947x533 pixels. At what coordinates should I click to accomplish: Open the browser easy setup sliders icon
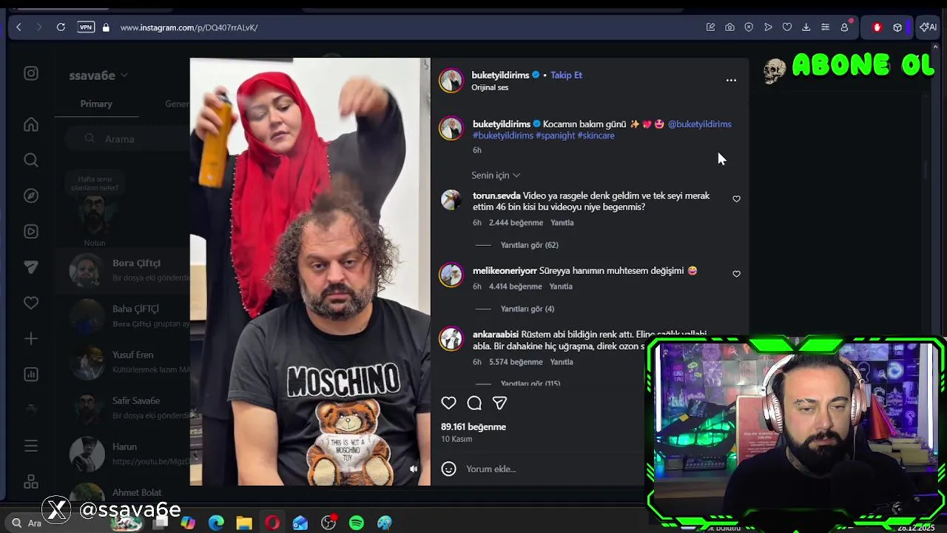click(x=825, y=27)
